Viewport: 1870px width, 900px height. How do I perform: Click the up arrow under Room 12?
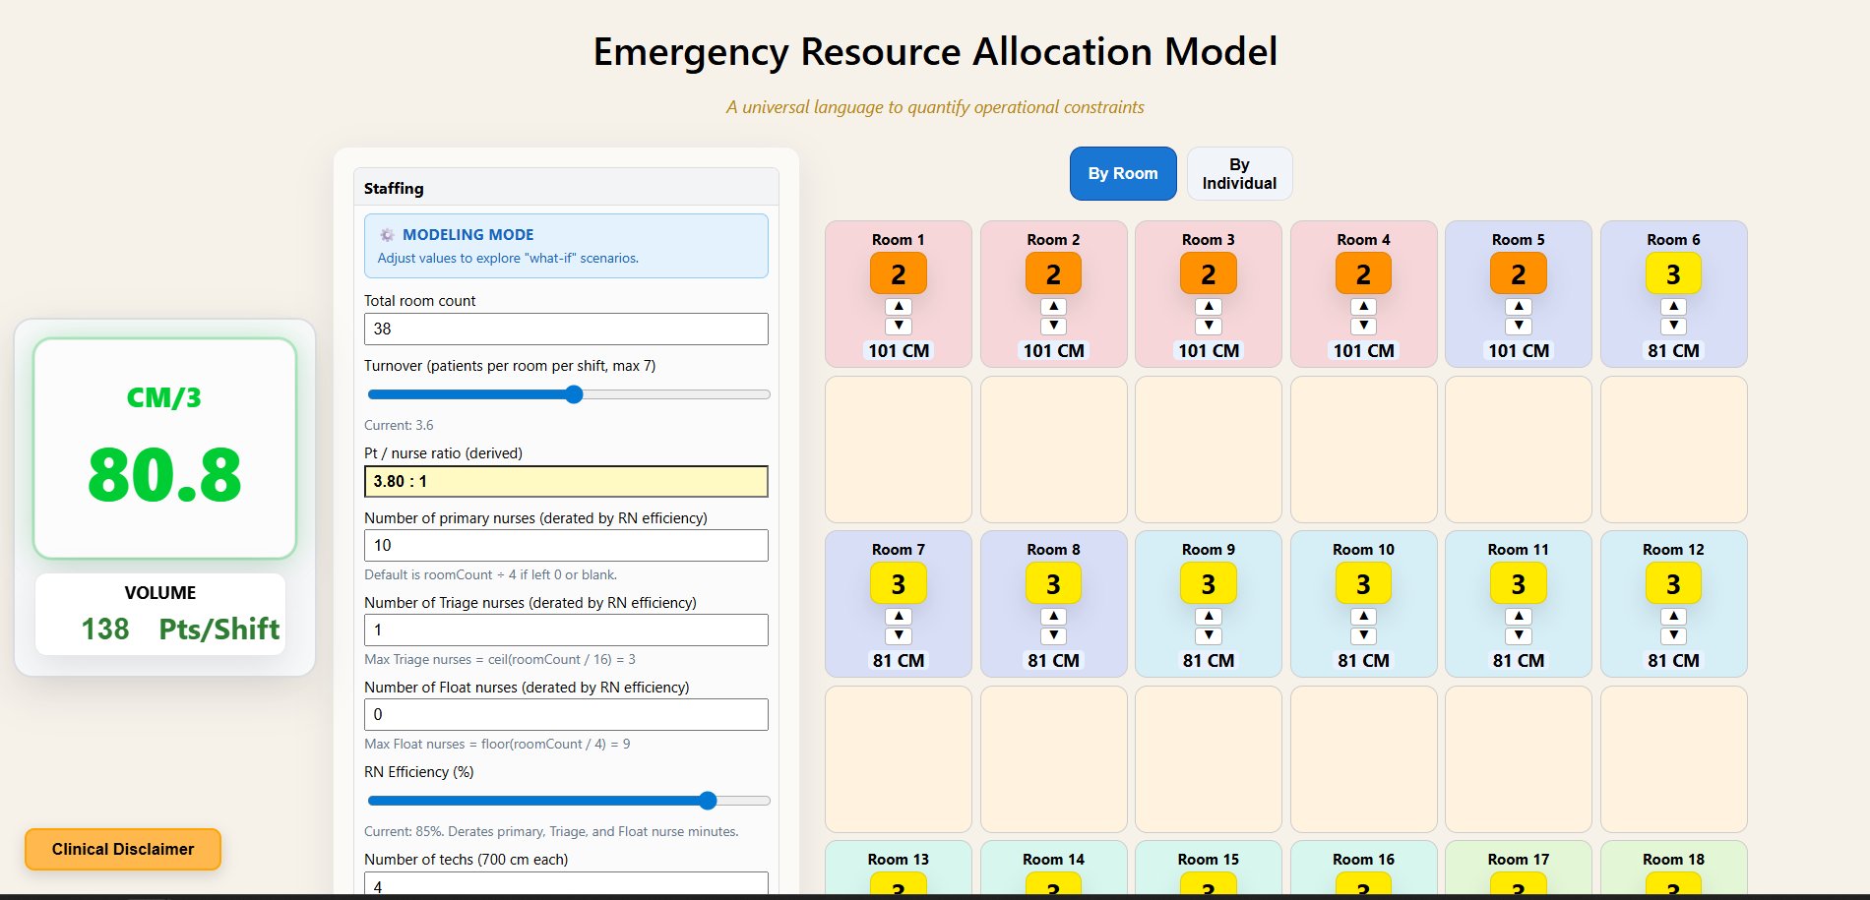[x=1673, y=615]
